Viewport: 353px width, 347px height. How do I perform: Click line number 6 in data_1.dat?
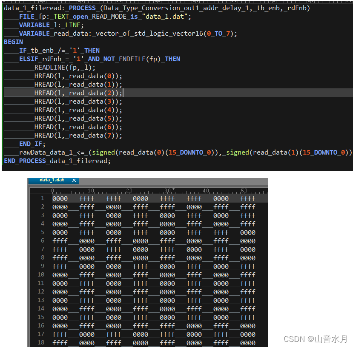42,241
